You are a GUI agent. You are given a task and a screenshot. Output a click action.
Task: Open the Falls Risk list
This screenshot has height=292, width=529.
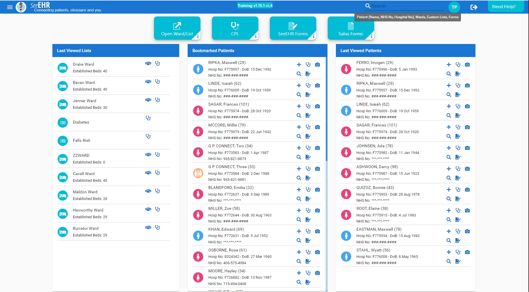point(114,140)
